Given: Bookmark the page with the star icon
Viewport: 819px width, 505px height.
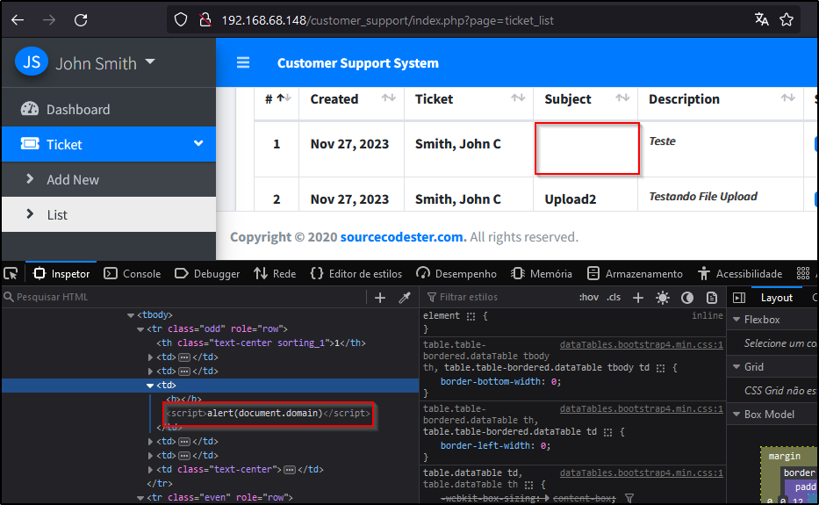Looking at the screenshot, I should point(787,20).
